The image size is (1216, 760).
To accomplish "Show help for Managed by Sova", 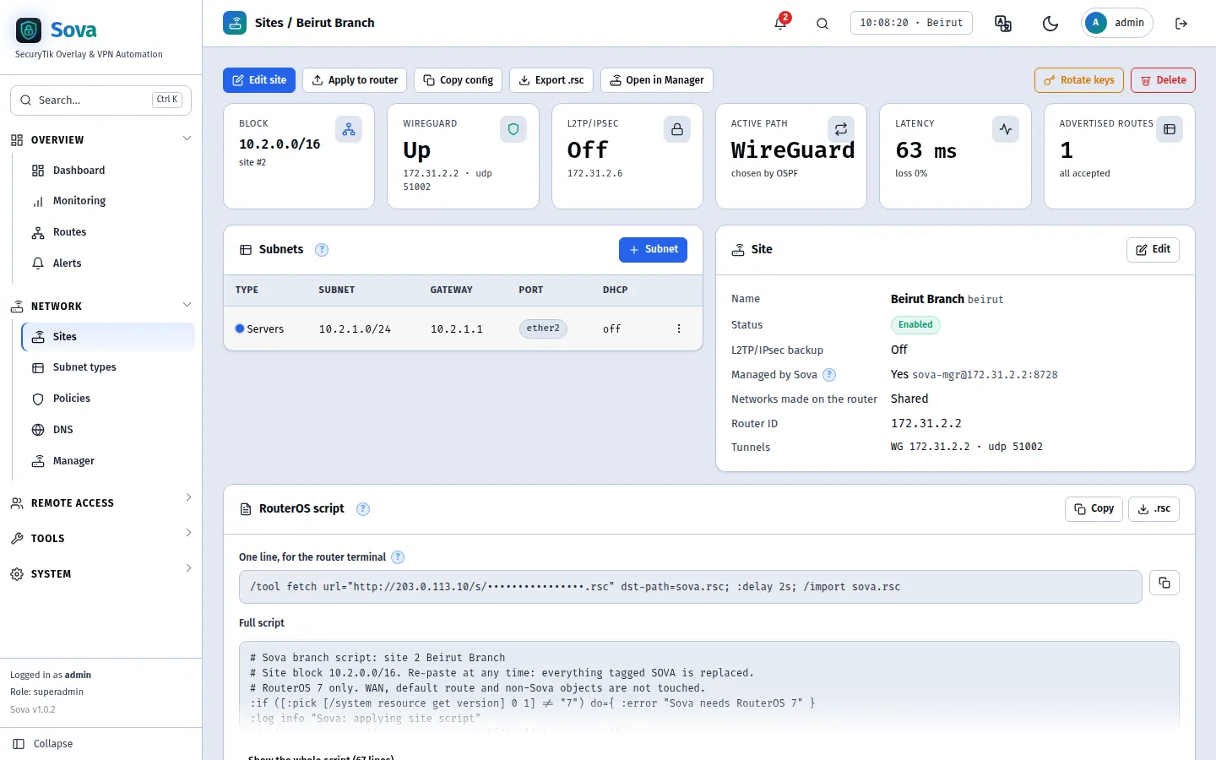I will tap(829, 375).
